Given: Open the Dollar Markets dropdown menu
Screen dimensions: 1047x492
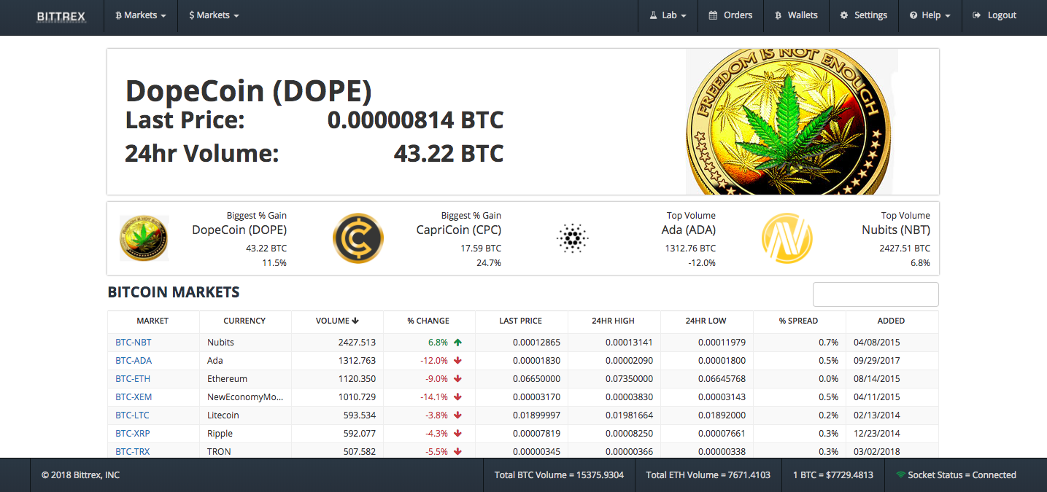Looking at the screenshot, I should click(214, 15).
